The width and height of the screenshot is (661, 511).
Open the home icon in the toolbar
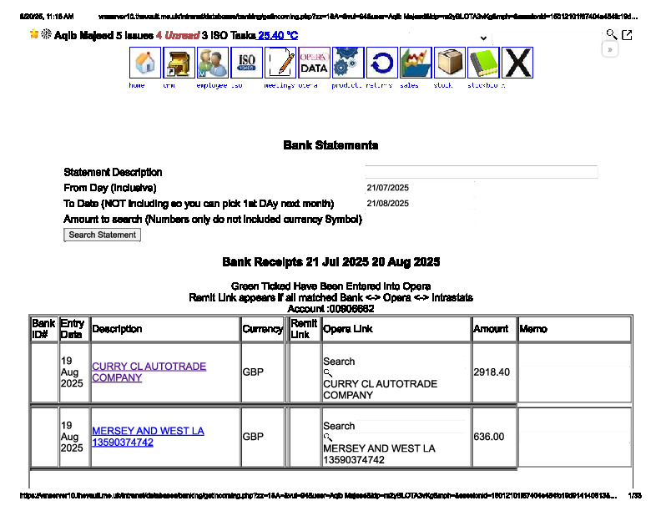(145, 63)
